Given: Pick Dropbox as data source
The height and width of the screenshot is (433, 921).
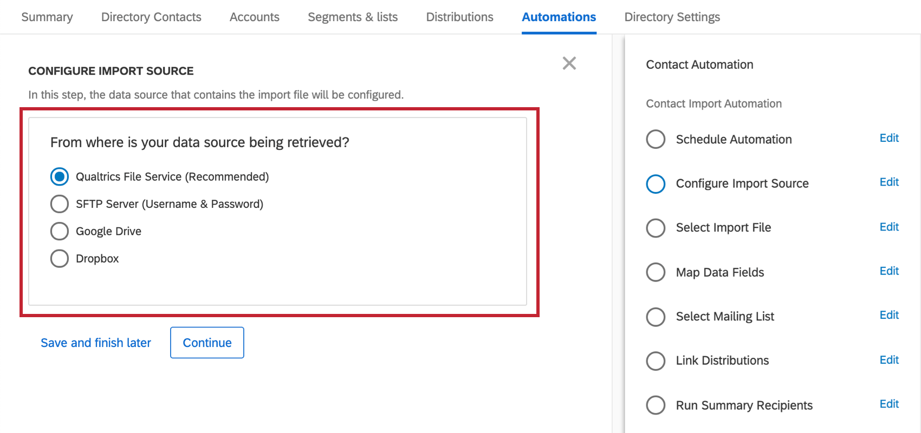Looking at the screenshot, I should pyautogui.click(x=60, y=259).
